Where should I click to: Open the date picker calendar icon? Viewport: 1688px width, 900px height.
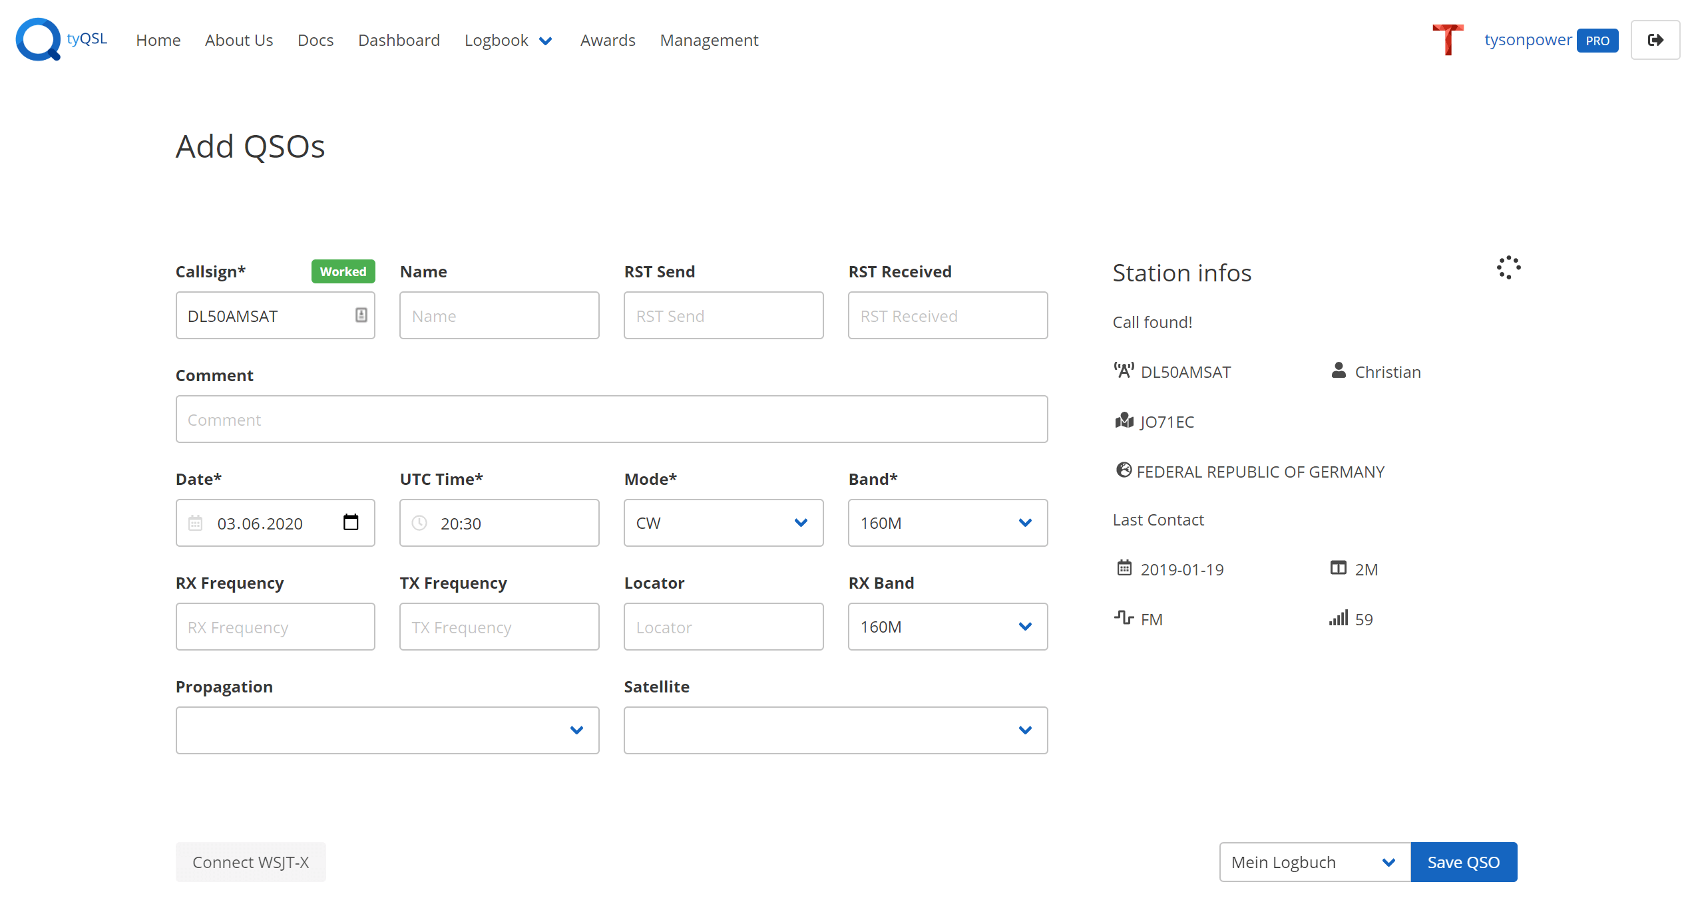tap(351, 523)
